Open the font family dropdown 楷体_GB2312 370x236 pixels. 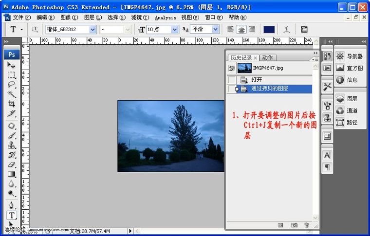click(x=92, y=30)
